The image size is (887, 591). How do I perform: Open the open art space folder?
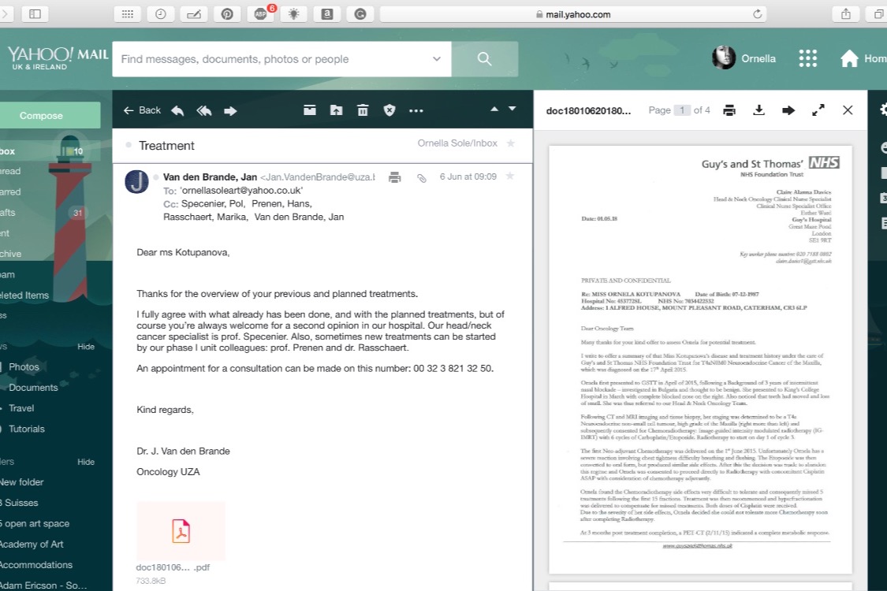[x=35, y=524]
